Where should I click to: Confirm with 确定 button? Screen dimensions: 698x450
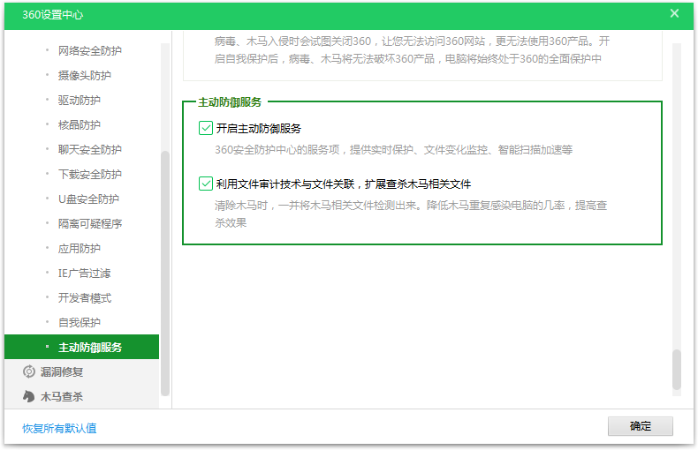[x=641, y=426]
